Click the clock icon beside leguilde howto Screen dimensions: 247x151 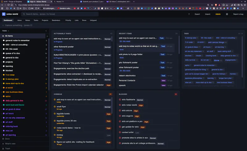coord(55,114)
